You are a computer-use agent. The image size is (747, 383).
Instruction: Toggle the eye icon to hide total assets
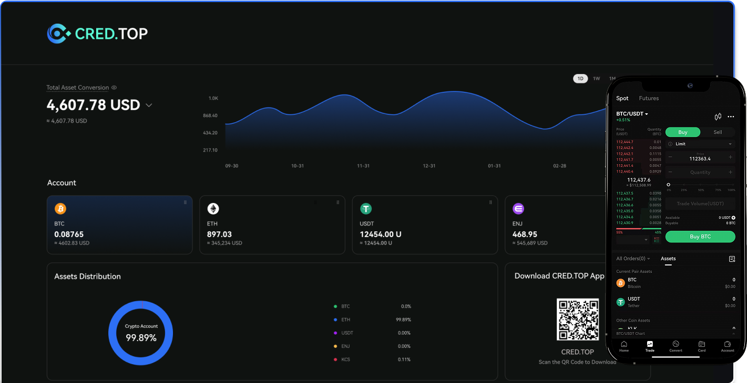[114, 88]
